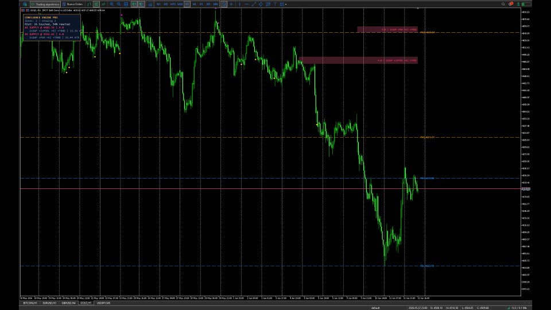The image size is (551, 310).
Task: Open the account profile icon
Action: [x=518, y=4]
